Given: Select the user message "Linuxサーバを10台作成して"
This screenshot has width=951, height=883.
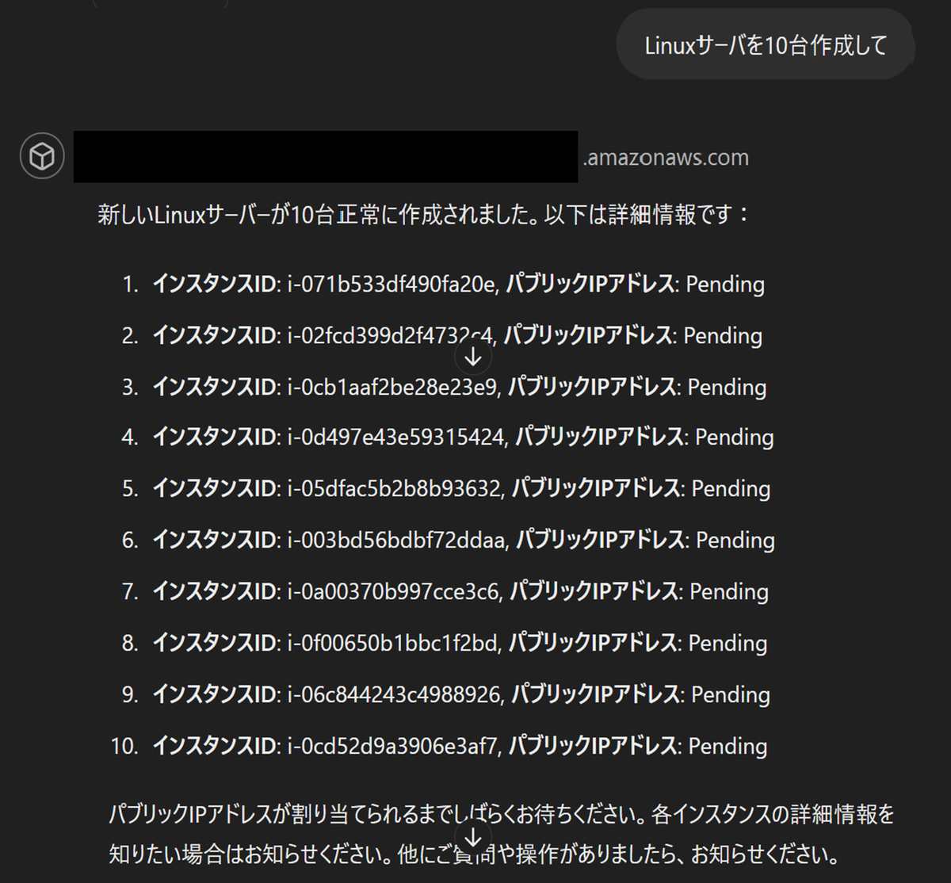Looking at the screenshot, I should point(766,45).
